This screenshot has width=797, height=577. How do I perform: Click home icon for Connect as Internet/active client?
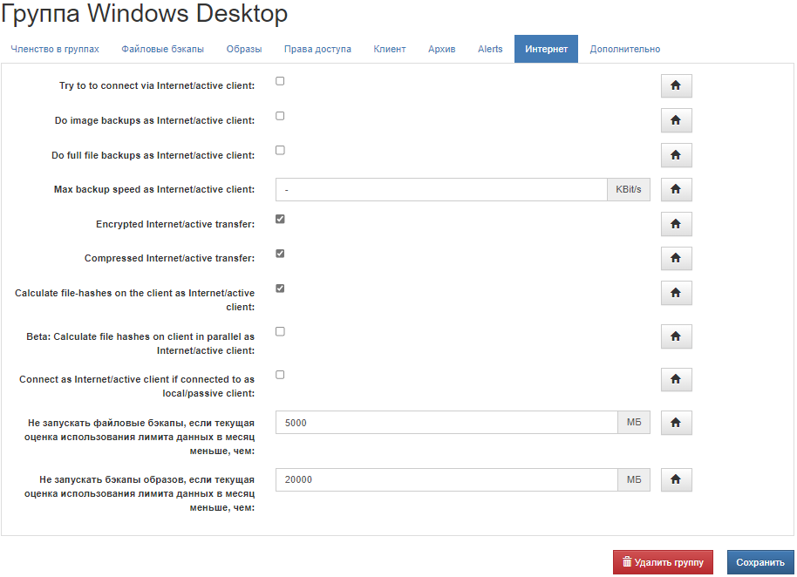tap(676, 379)
